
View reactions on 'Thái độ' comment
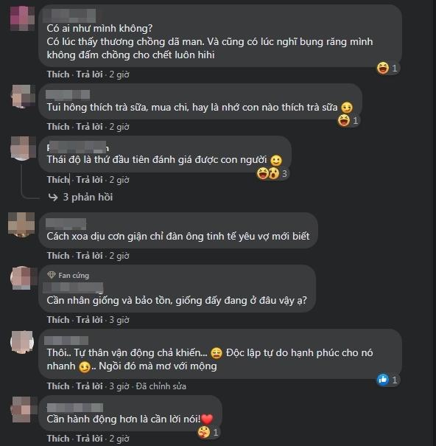click(x=272, y=173)
